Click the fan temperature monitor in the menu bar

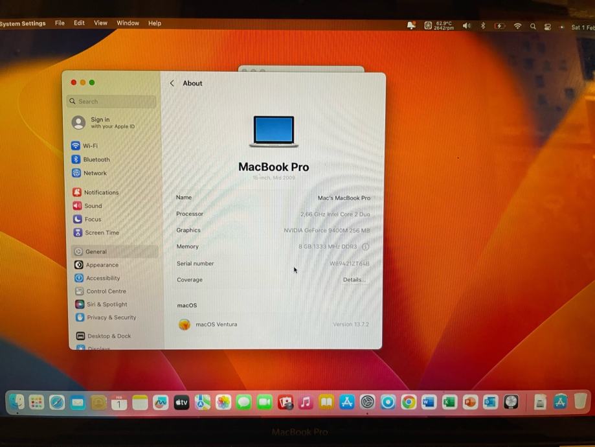coord(439,26)
